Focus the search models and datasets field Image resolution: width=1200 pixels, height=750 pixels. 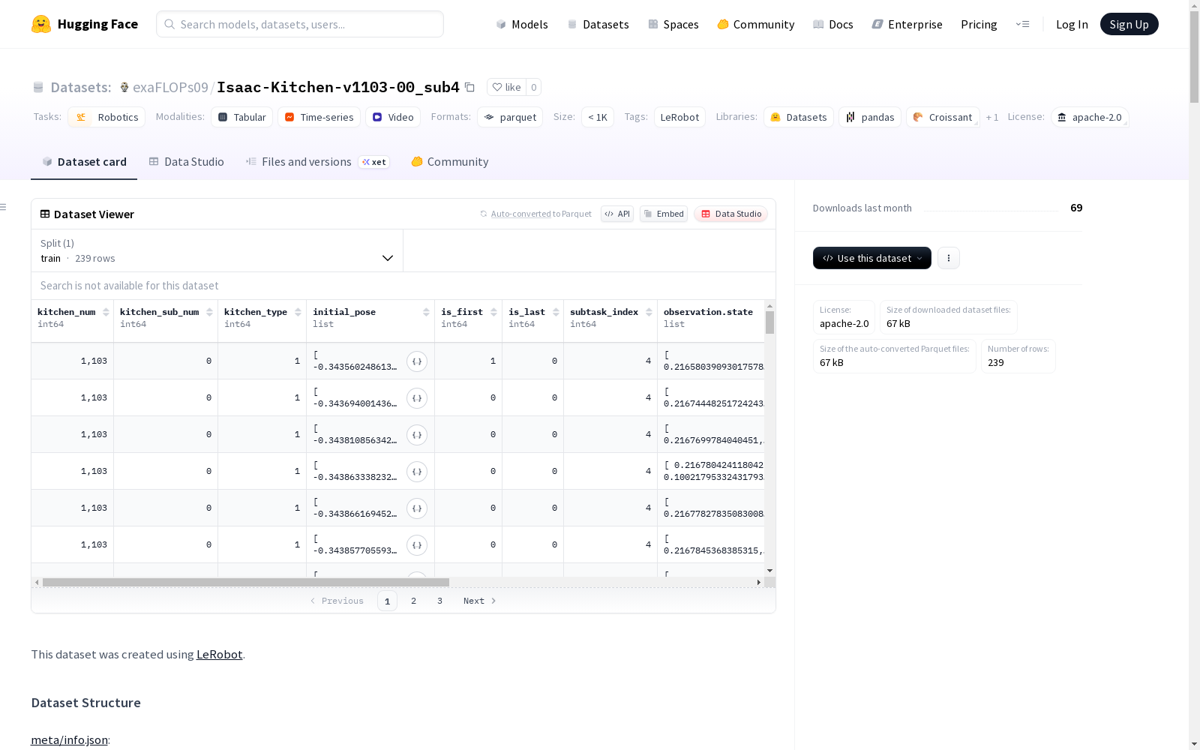click(x=300, y=24)
